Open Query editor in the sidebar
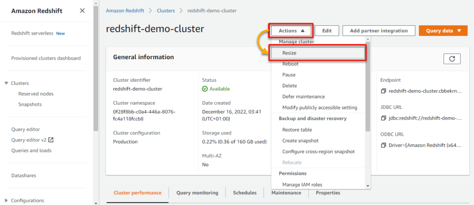474x205 pixels. 25,129
